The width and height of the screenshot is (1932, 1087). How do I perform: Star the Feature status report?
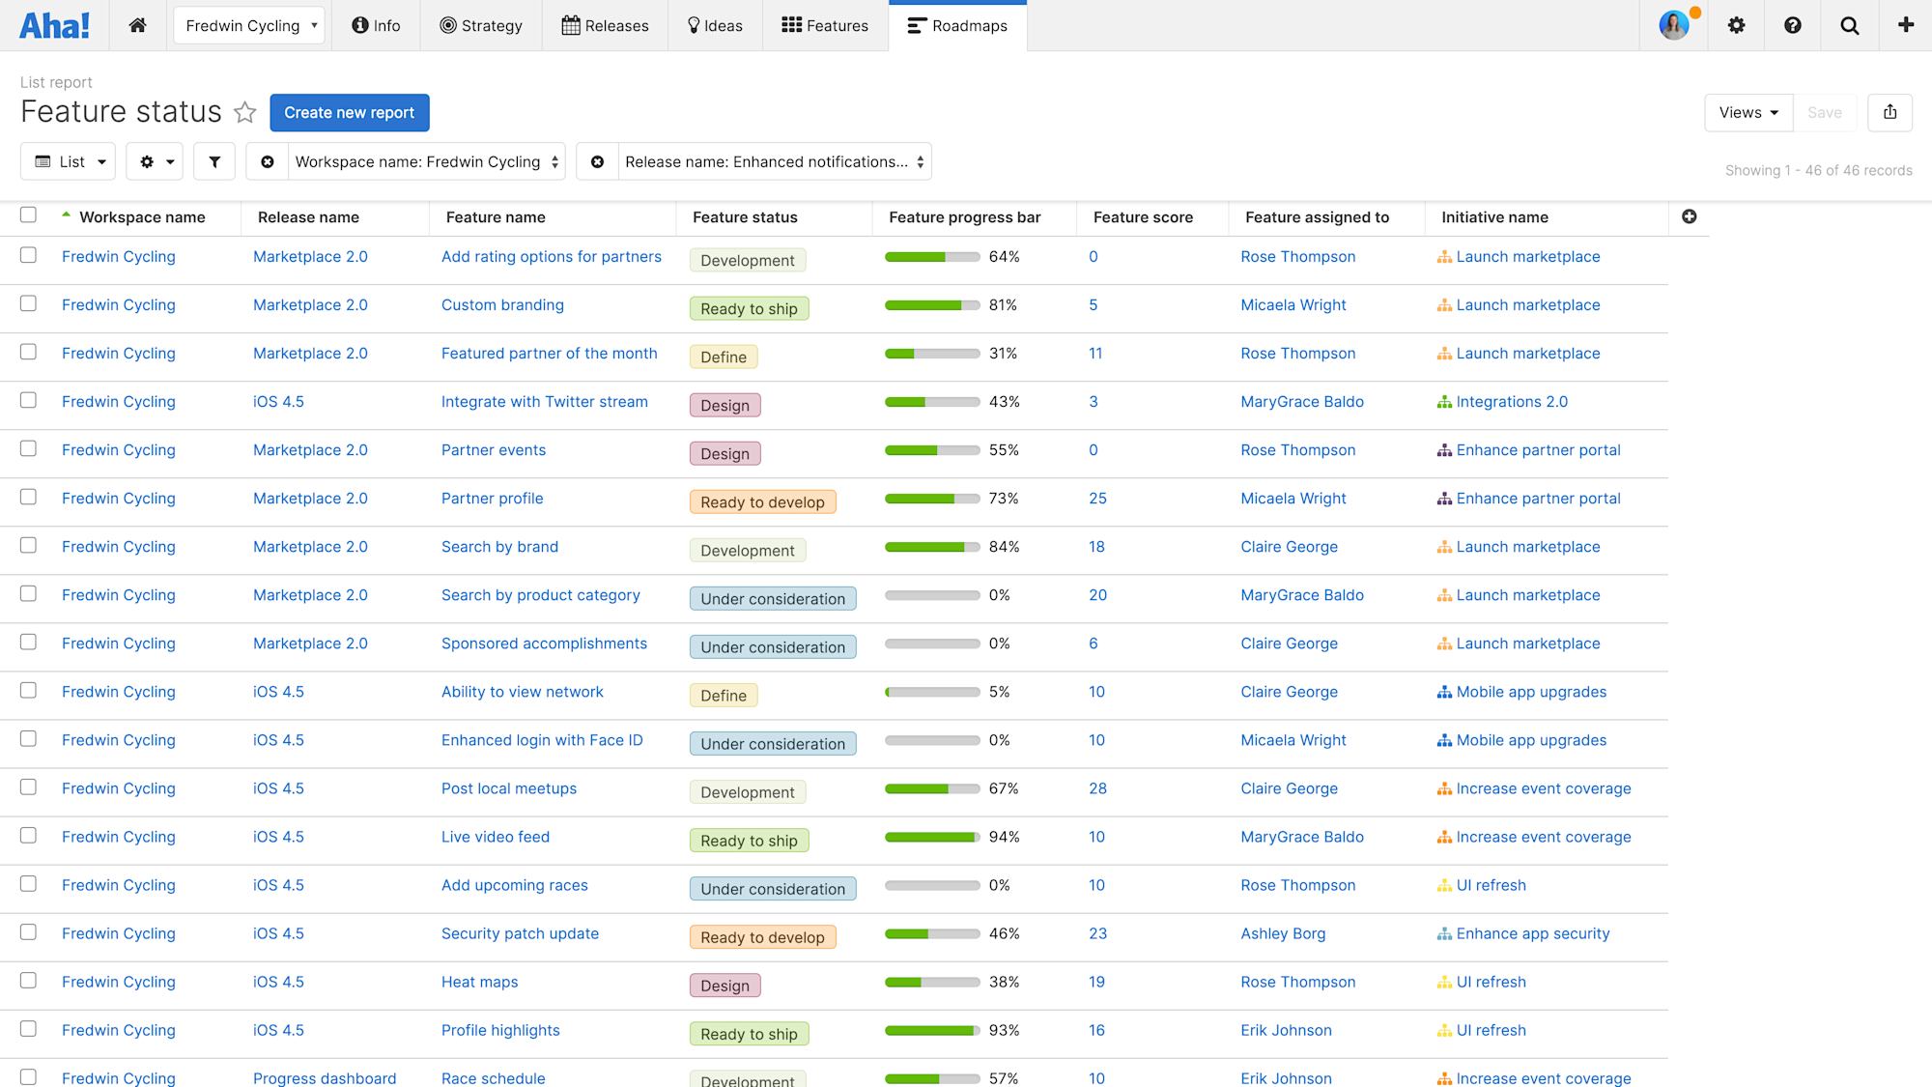tap(244, 112)
